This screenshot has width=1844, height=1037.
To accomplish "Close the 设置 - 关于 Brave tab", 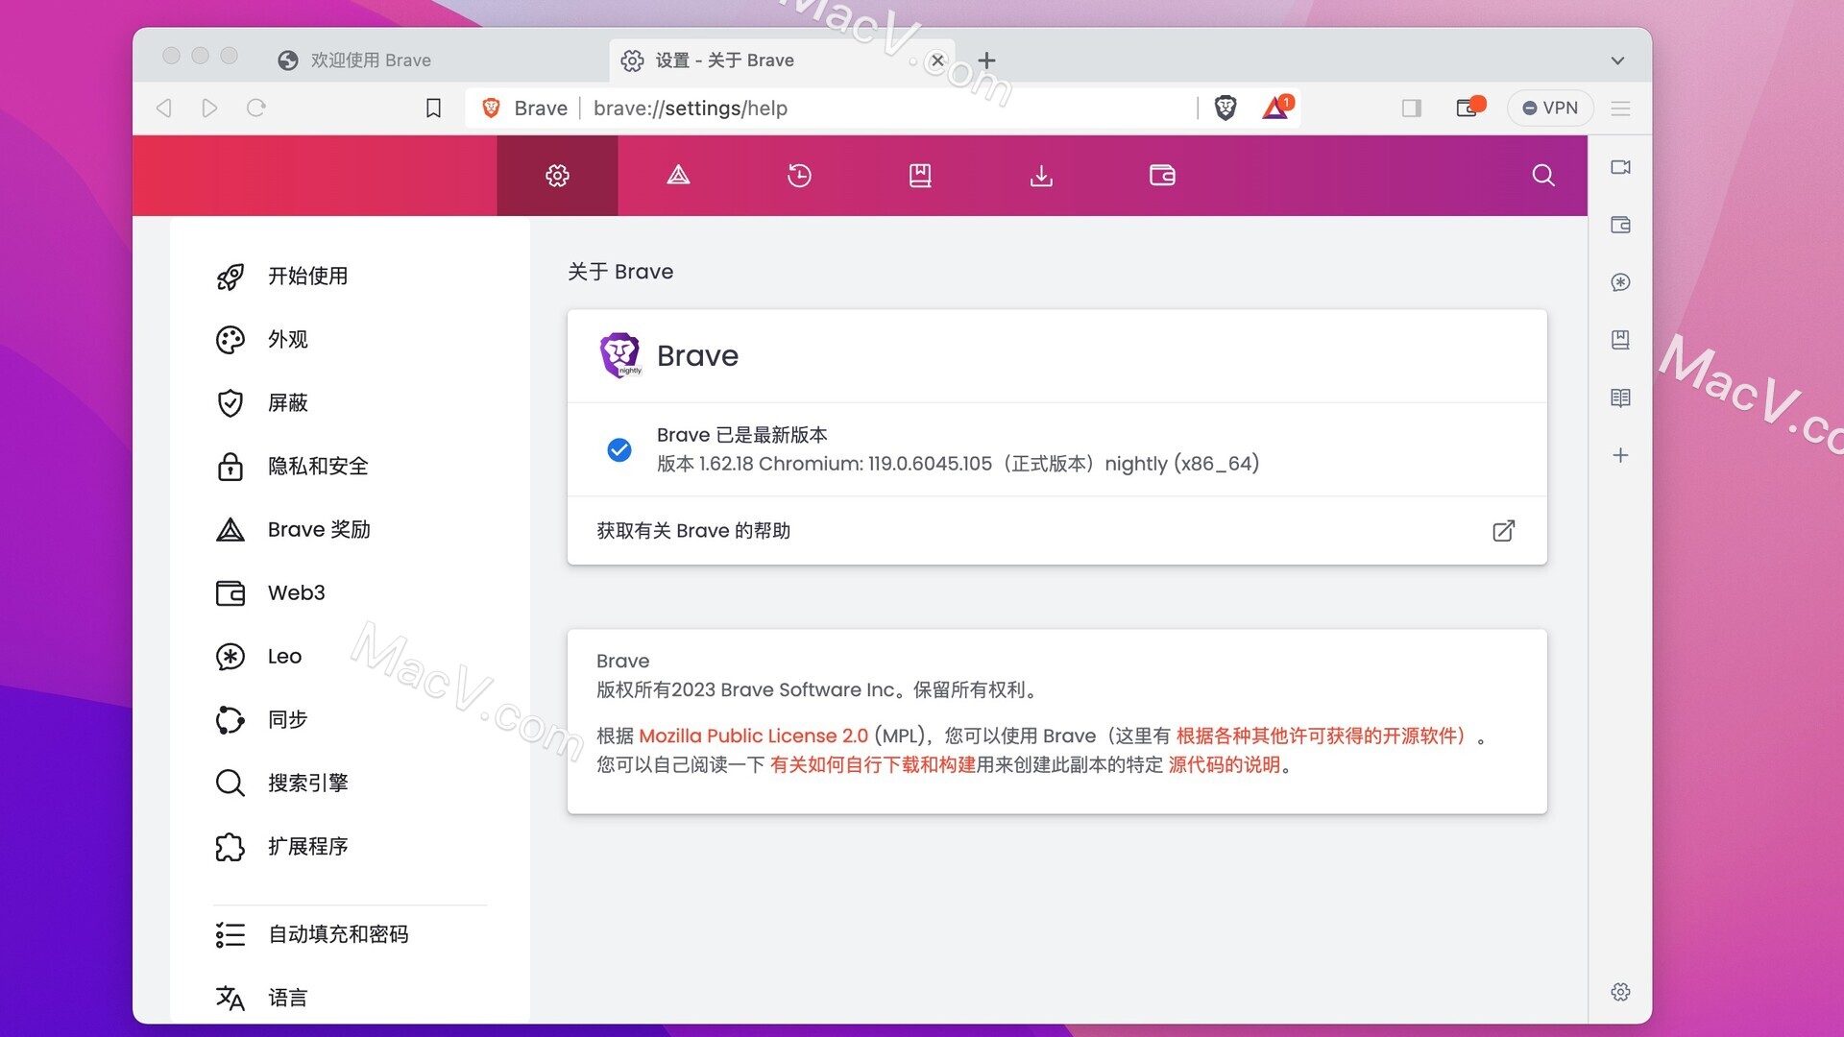I will click(937, 60).
